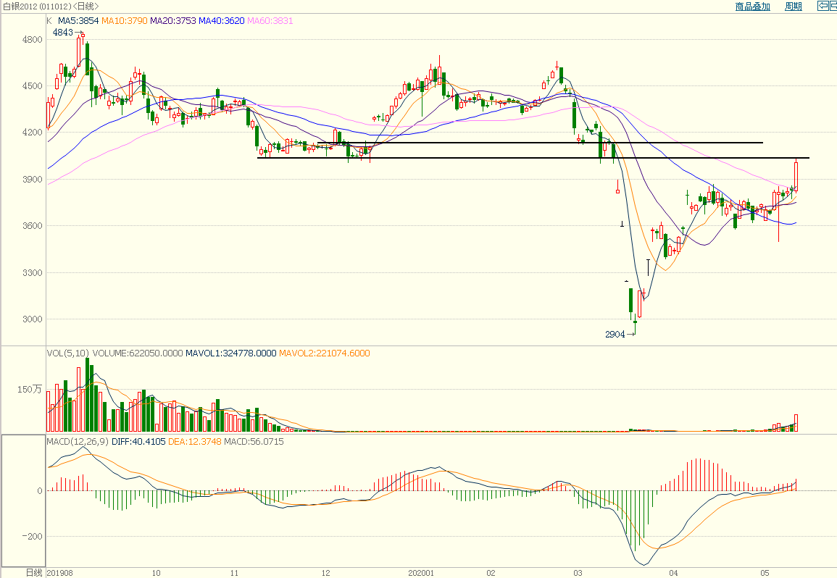Click the 日线 label at bottom left
Screen dimensions: 837x578
tap(33, 572)
